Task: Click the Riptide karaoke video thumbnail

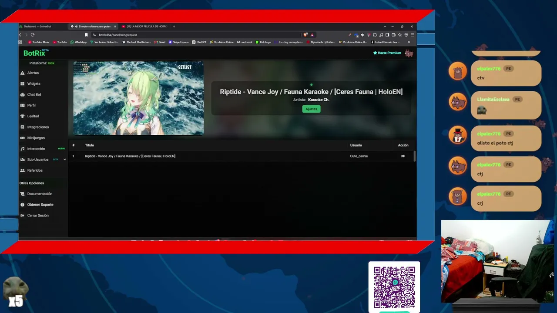Action: (138, 98)
